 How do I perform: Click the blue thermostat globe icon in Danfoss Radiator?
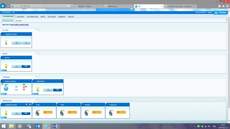point(6,88)
